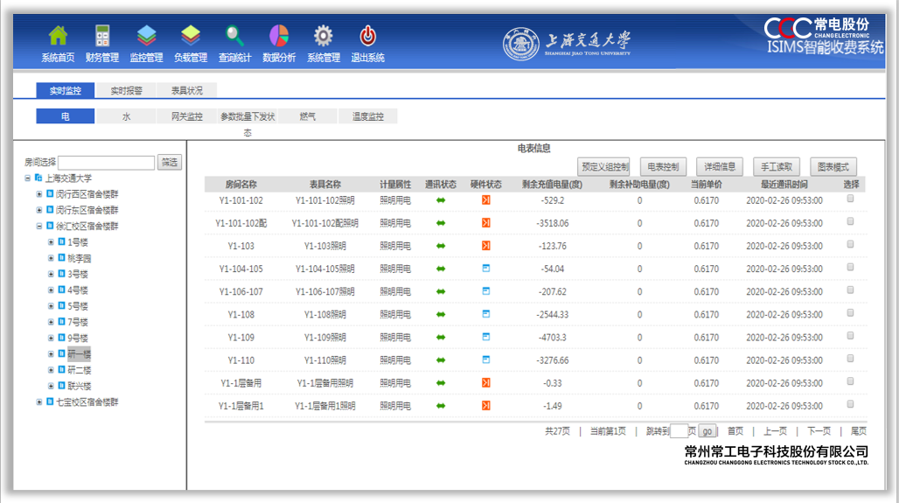This screenshot has height=503, width=899.
Task: Select the checkbox for Y1-1层备用1 row
Action: pos(850,404)
